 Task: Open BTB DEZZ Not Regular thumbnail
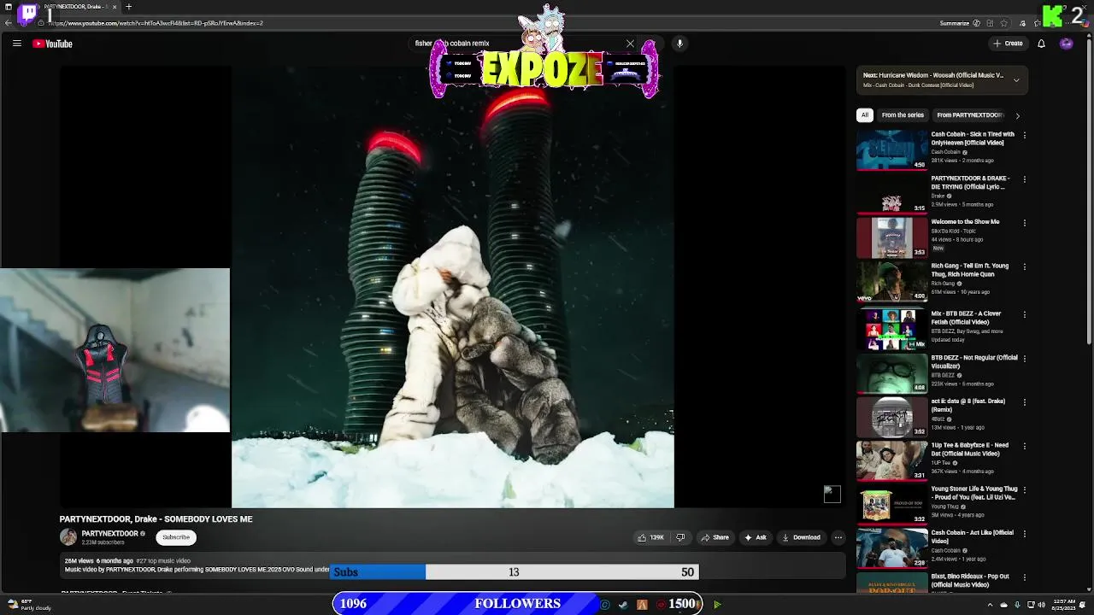pyautogui.click(x=891, y=373)
